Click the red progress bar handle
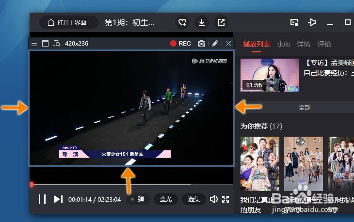The height and width of the screenshot is (222, 354). tap(32, 184)
